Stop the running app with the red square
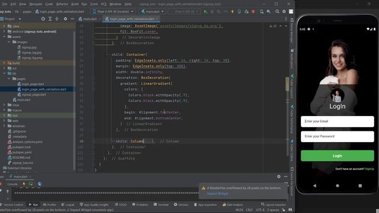The width and height of the screenshot is (379, 213). point(253,11)
